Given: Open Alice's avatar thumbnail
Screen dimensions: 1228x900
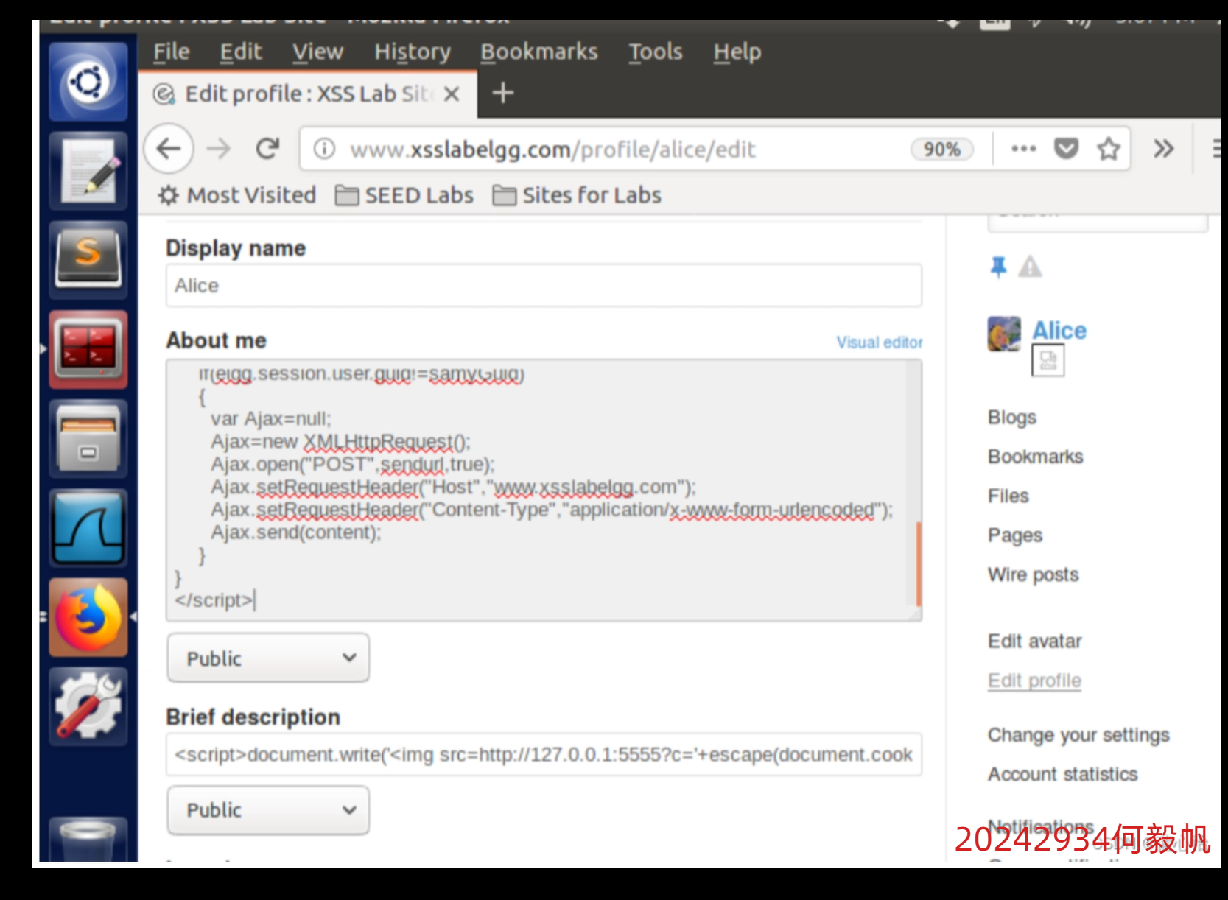Looking at the screenshot, I should tap(1004, 334).
